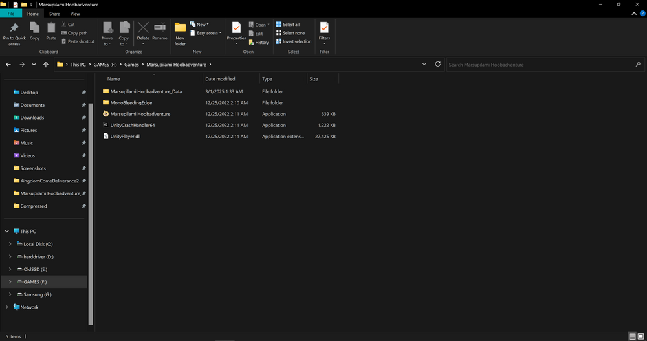
Task: Click navigation pane vertical scrollbar
Action: point(91,214)
